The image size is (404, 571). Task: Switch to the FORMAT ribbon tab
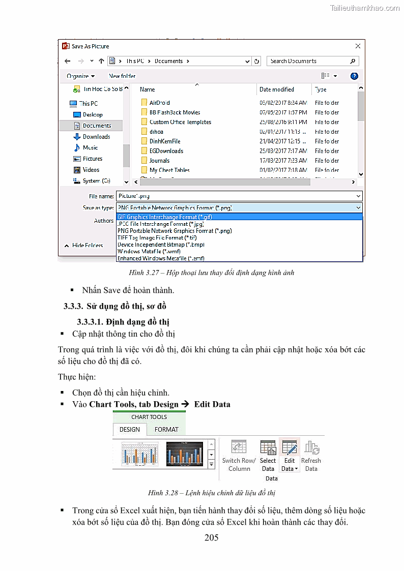click(x=166, y=429)
